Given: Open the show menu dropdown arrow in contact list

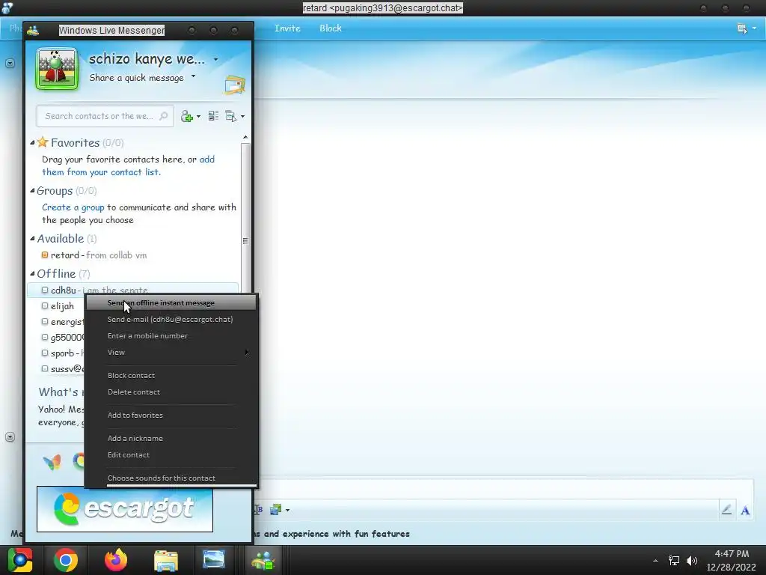Looking at the screenshot, I should coord(243,116).
